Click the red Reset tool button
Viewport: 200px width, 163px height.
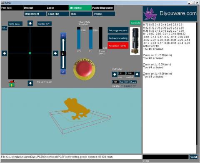(x=118, y=46)
